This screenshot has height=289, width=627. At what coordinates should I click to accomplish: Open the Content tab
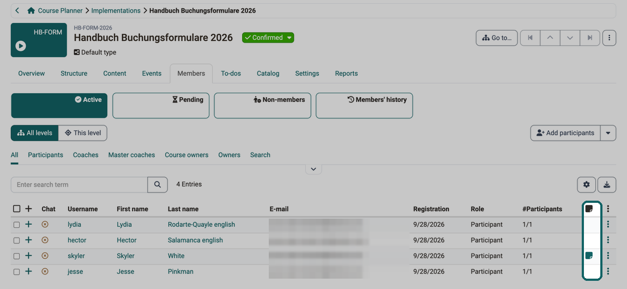(114, 74)
